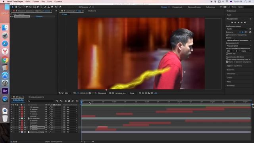Expand layer 1 properties triangle

(x=20, y=107)
